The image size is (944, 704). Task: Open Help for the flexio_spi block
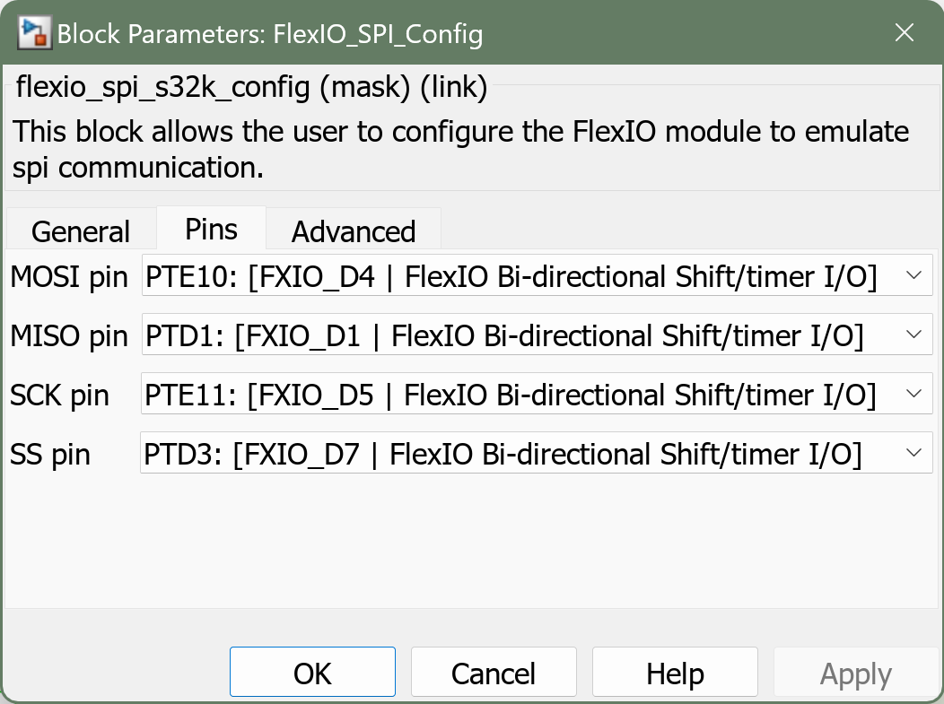pos(674,672)
